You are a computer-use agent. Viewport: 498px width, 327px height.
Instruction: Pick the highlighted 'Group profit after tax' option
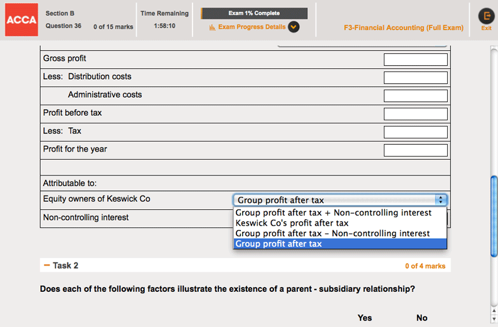tap(278, 244)
